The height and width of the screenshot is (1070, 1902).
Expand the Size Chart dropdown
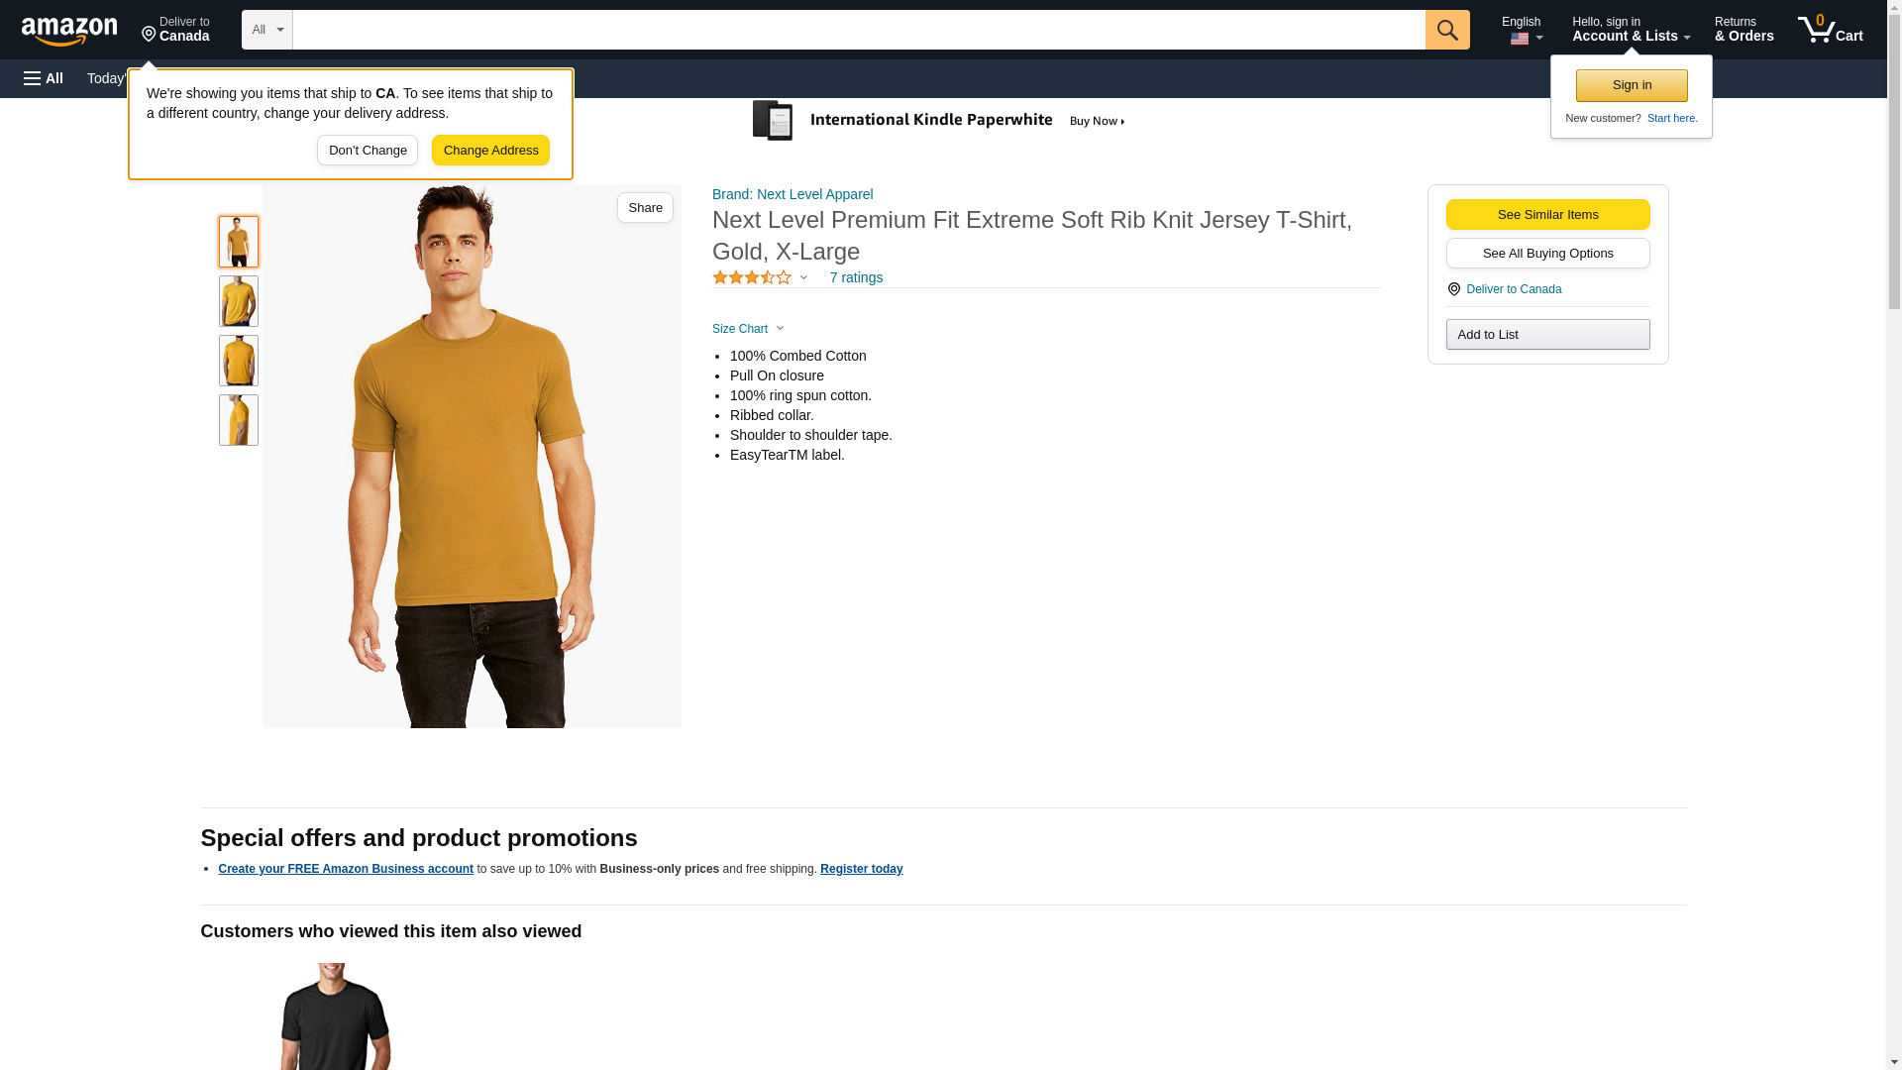tap(748, 329)
